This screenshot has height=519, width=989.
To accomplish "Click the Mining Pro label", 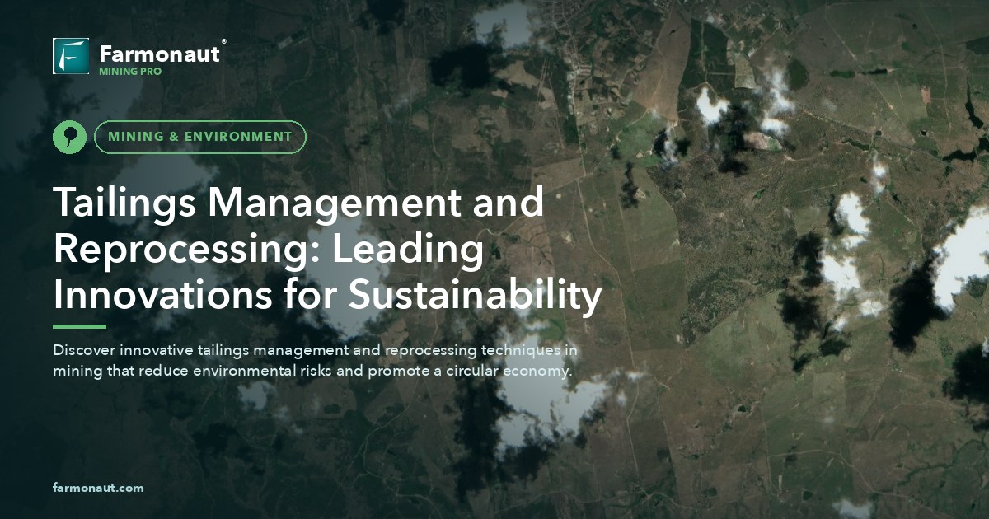I will tap(130, 72).
